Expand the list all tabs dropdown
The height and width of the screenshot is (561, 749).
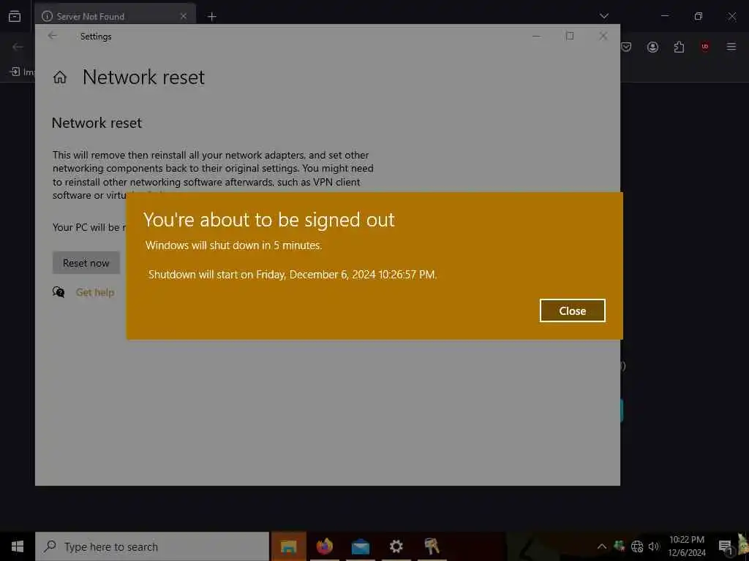603,16
